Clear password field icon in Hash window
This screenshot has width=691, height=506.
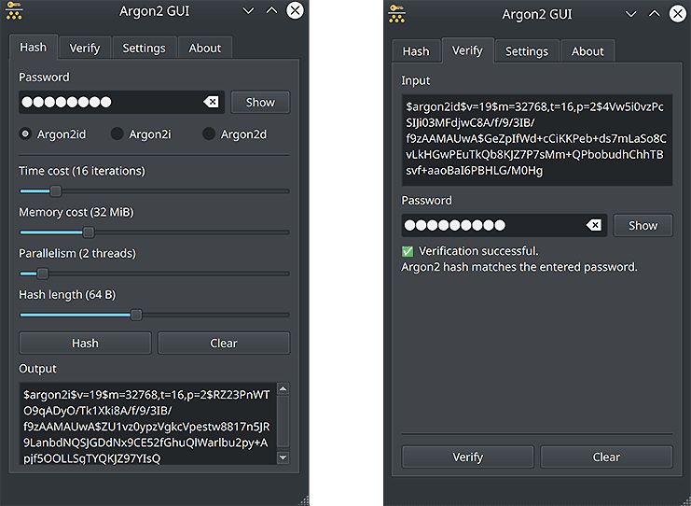click(x=211, y=103)
